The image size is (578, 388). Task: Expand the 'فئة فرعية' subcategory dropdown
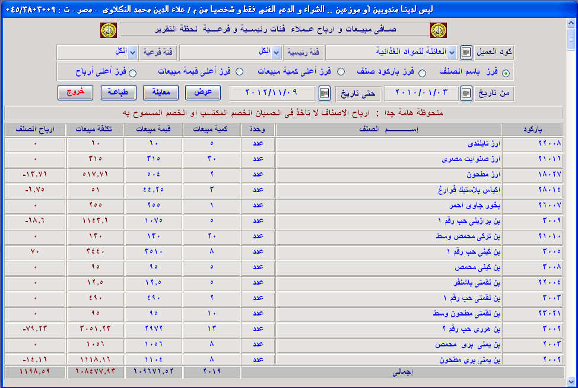(x=133, y=52)
